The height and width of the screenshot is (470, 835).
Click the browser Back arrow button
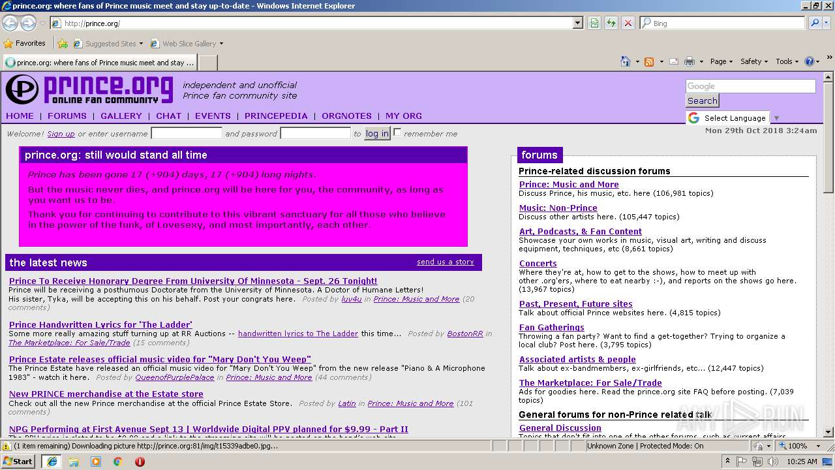(x=10, y=23)
